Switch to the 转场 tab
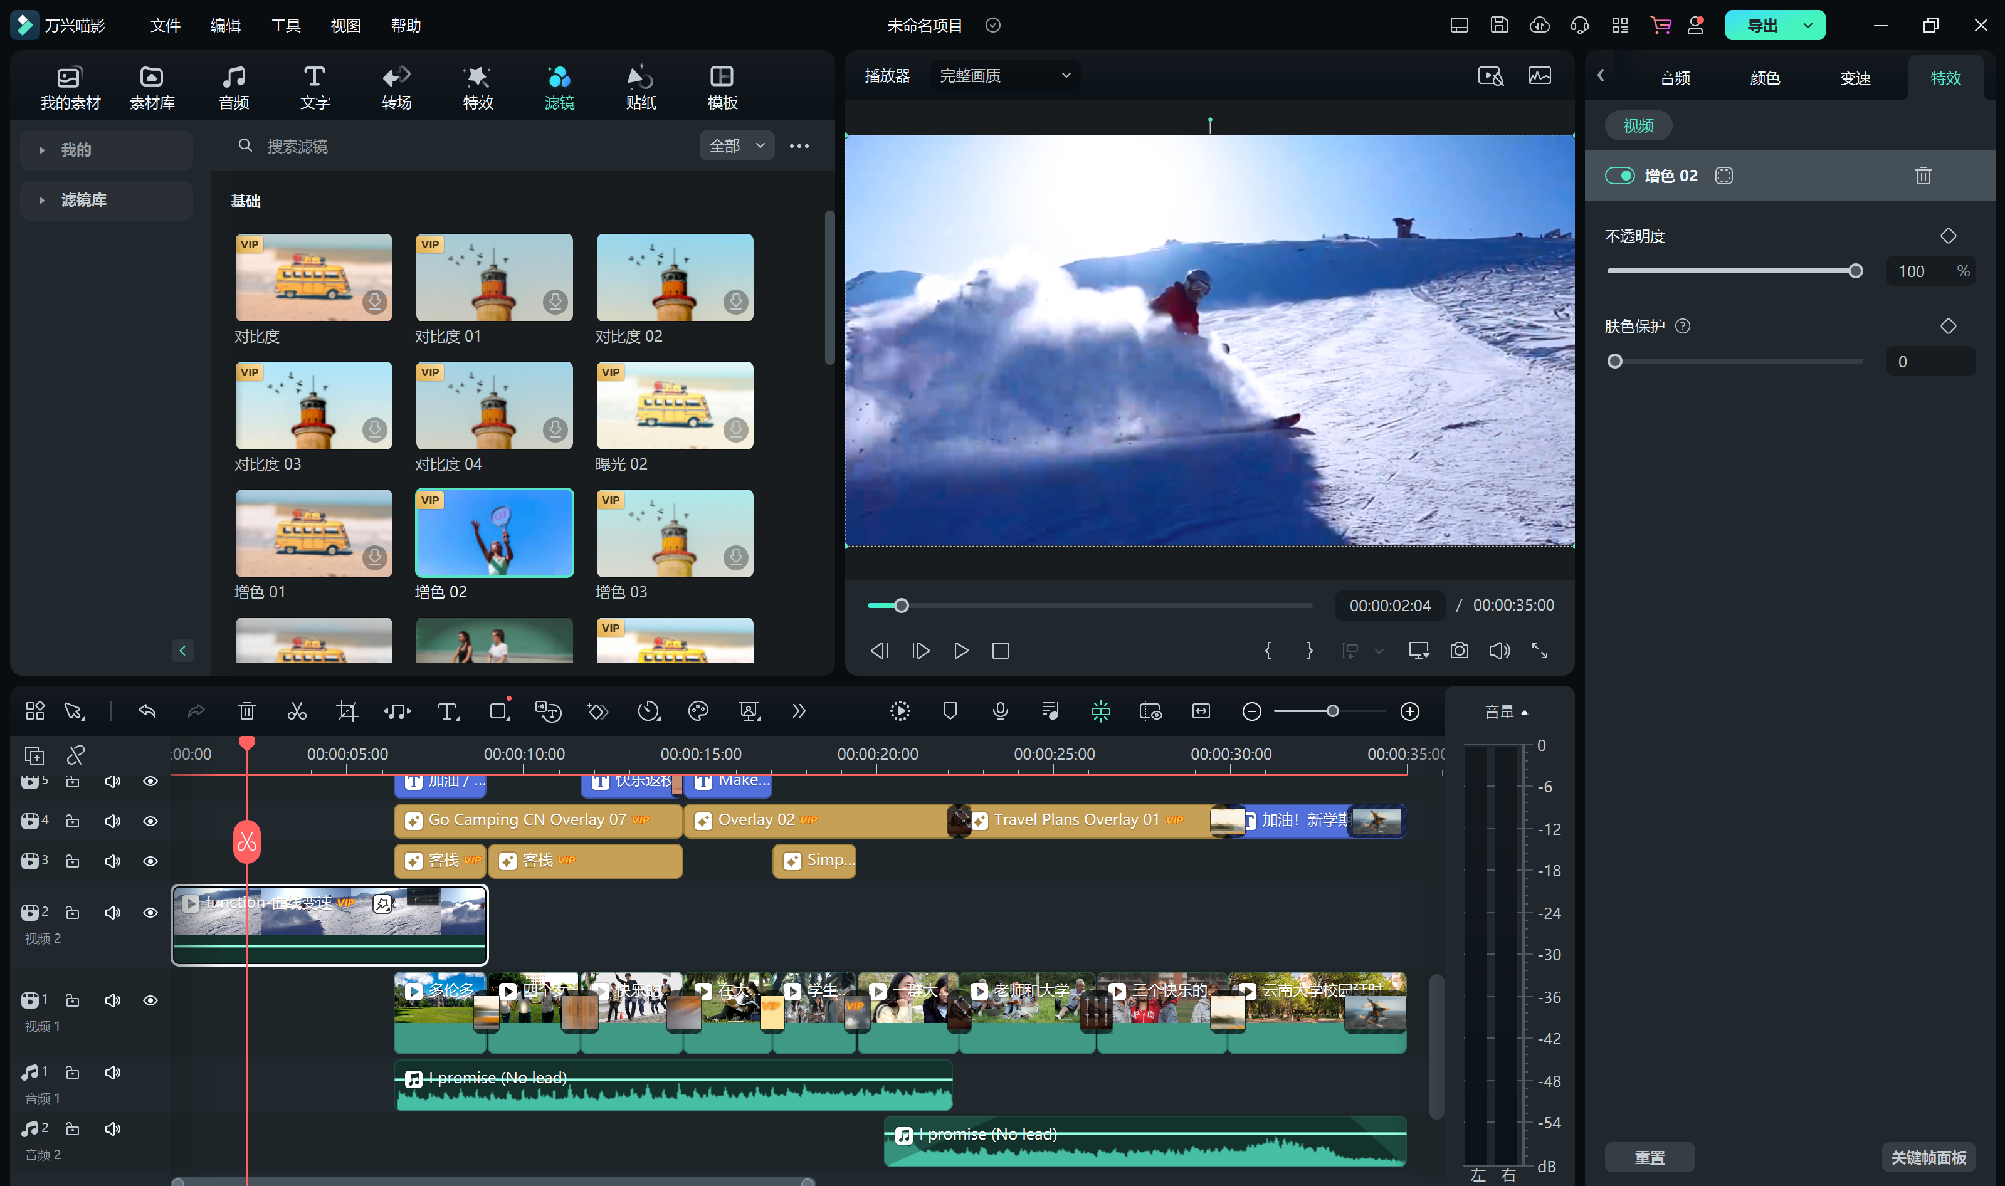Viewport: 2005px width, 1186px height. point(396,87)
